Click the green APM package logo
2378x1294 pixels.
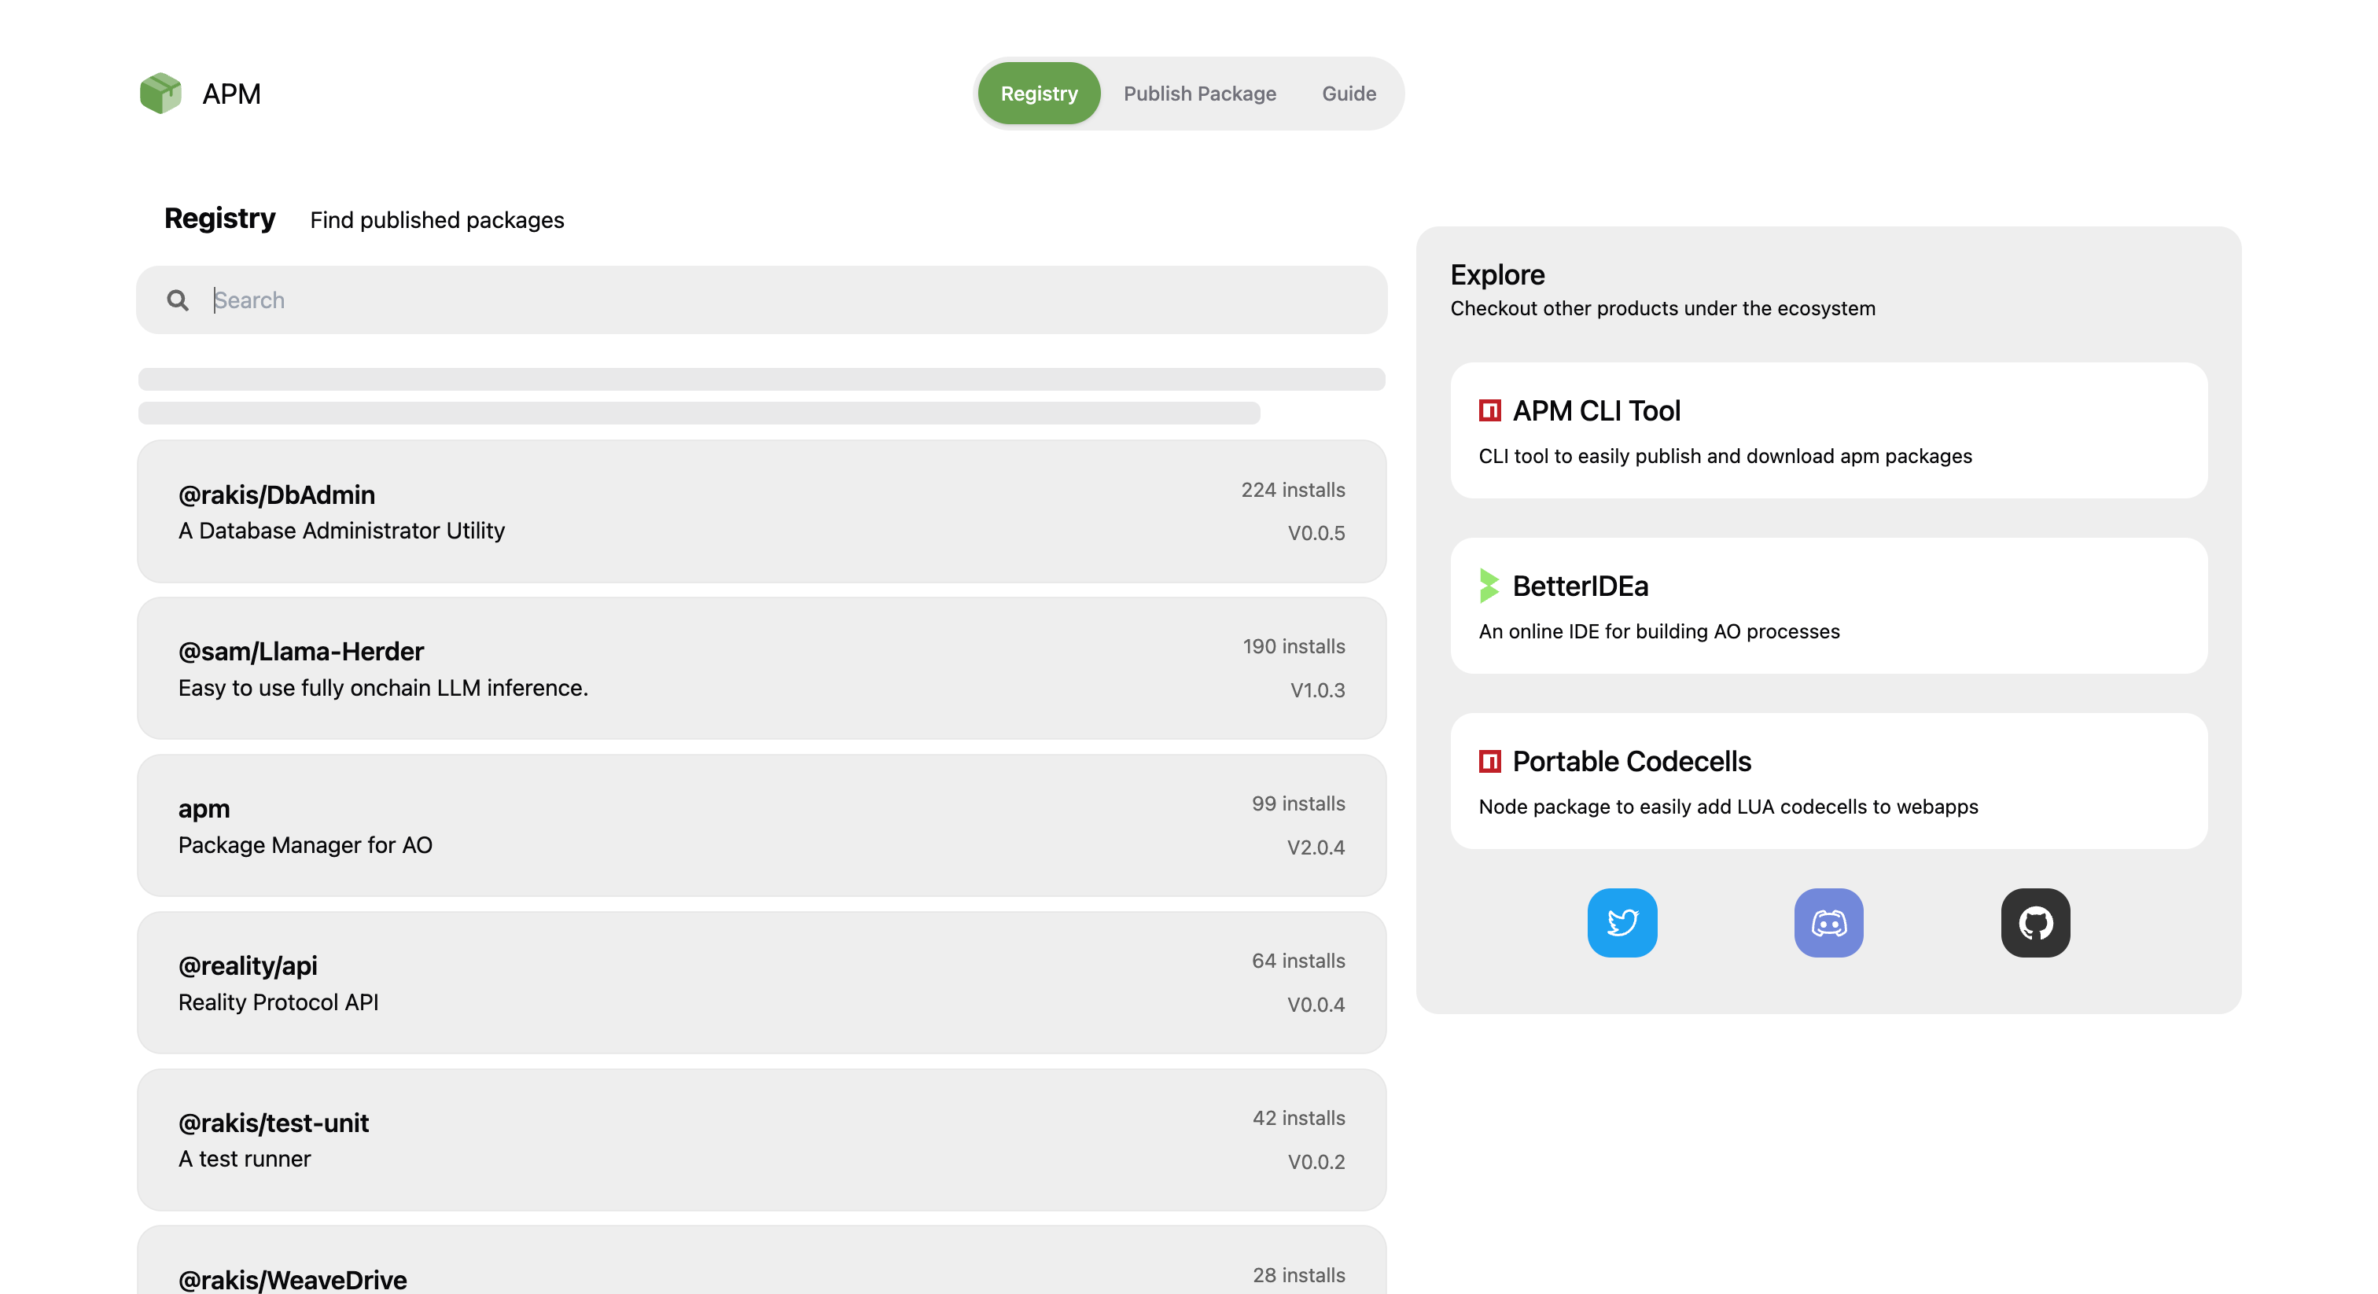point(160,94)
